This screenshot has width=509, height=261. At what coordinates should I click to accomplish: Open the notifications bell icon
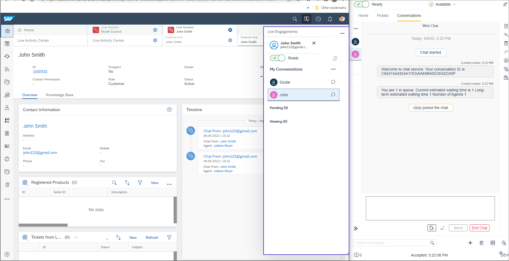330,19
